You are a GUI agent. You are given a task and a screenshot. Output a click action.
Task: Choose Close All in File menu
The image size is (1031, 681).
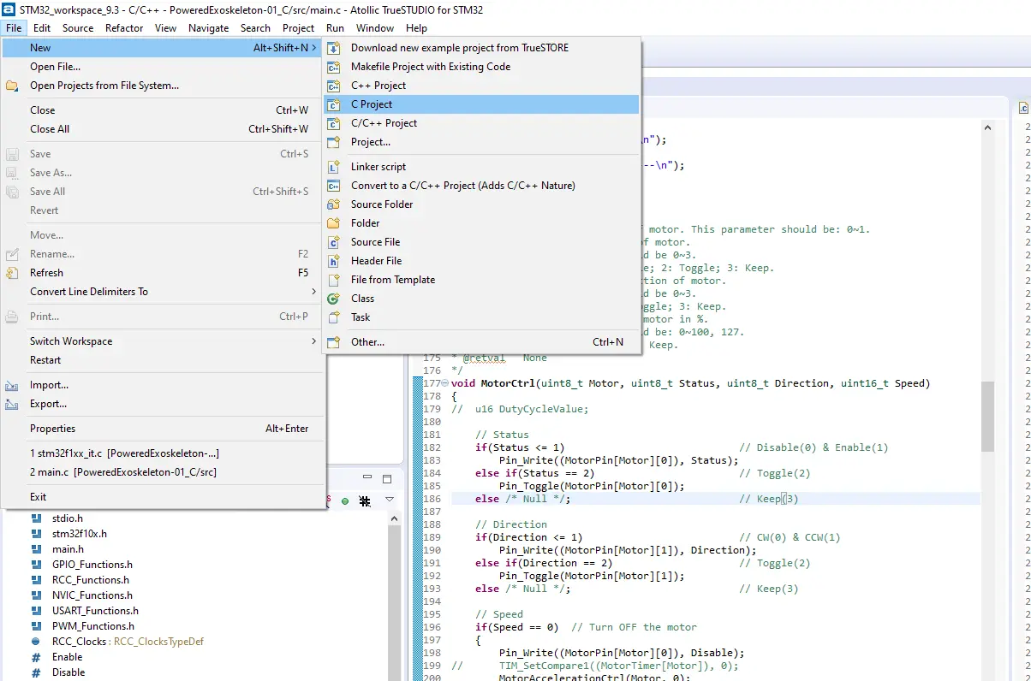[162, 129]
